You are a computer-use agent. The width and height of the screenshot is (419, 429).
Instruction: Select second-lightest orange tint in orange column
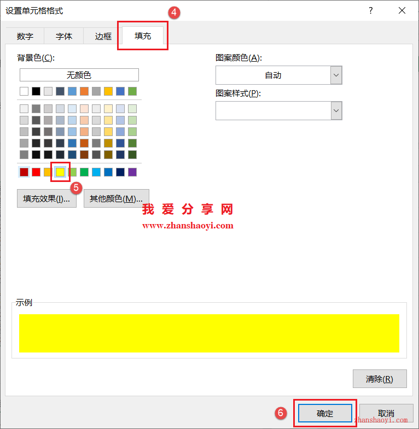(84, 120)
